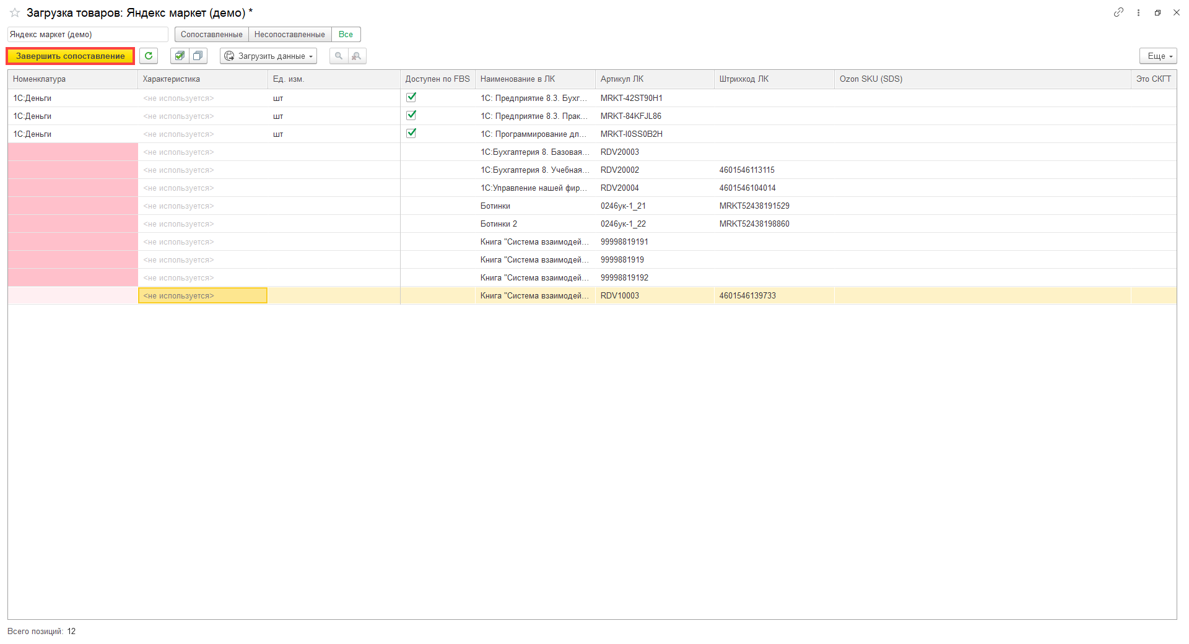Click article cell RDV20002

tap(655, 170)
